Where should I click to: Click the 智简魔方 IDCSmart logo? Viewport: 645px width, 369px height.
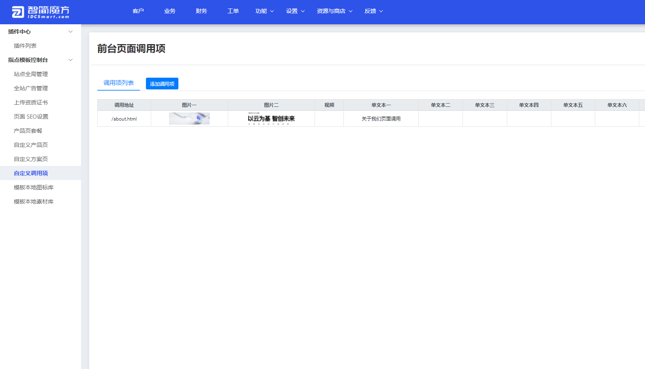[41, 12]
